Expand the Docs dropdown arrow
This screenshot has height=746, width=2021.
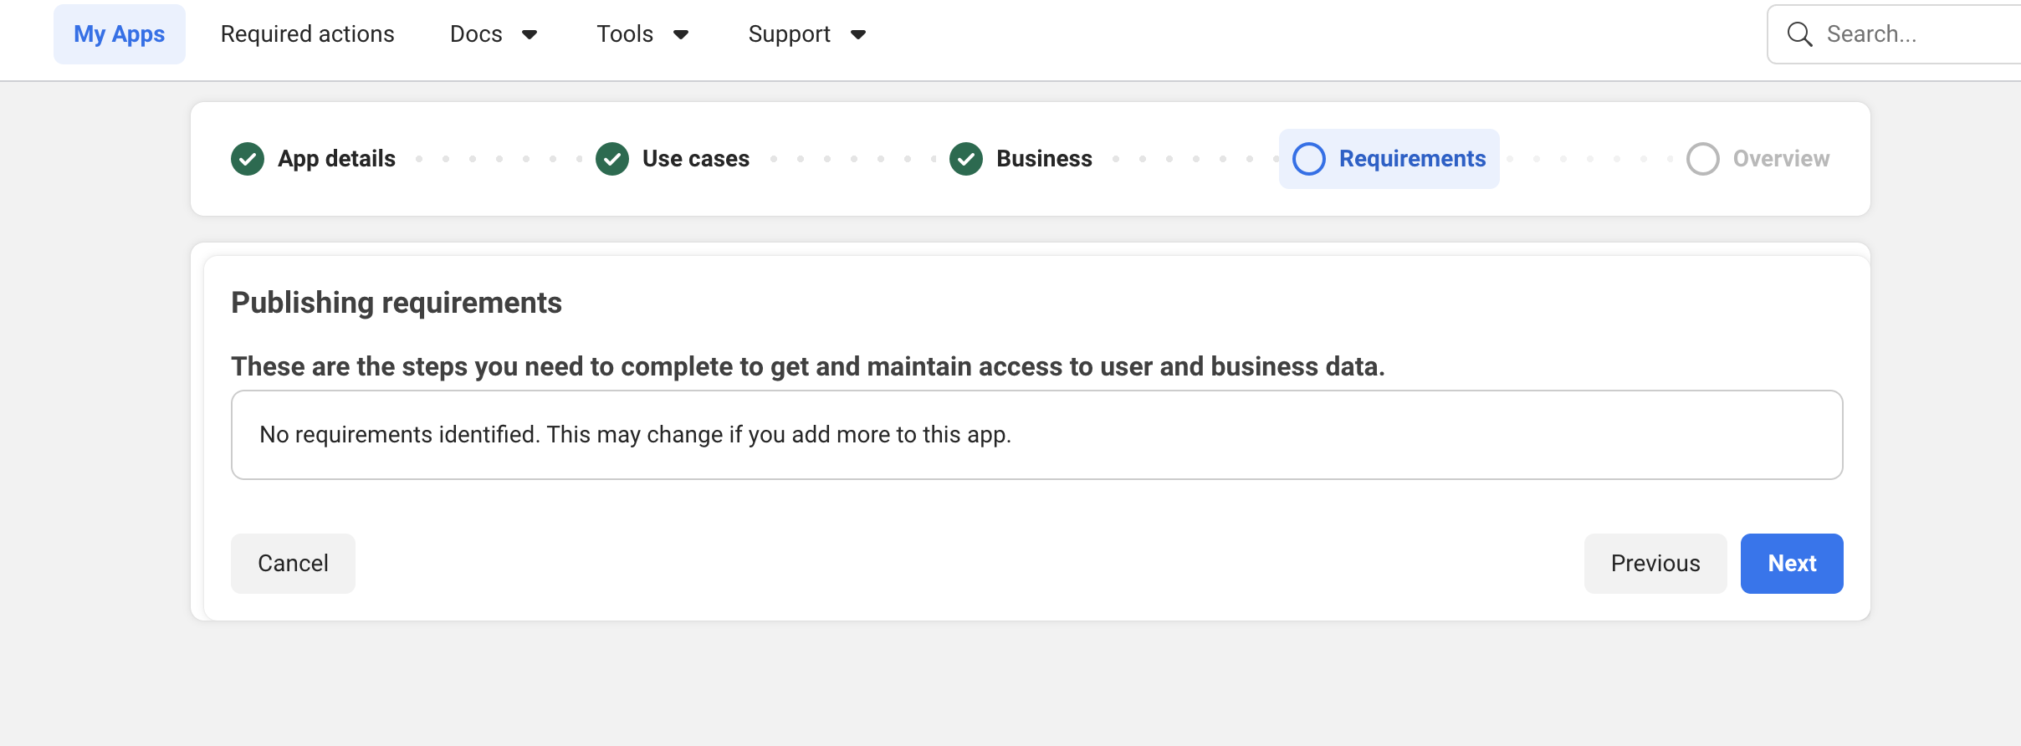coord(530,34)
